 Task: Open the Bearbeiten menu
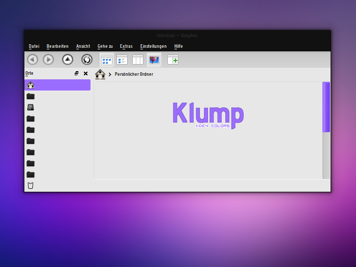tap(57, 46)
